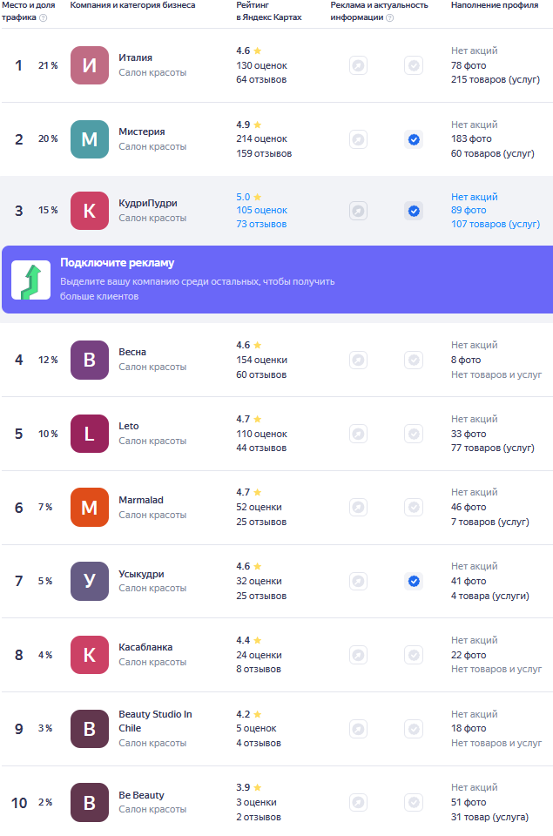Click '183 фото' in Мистерия row
Viewport: 553px width, 836px height.
point(471,138)
